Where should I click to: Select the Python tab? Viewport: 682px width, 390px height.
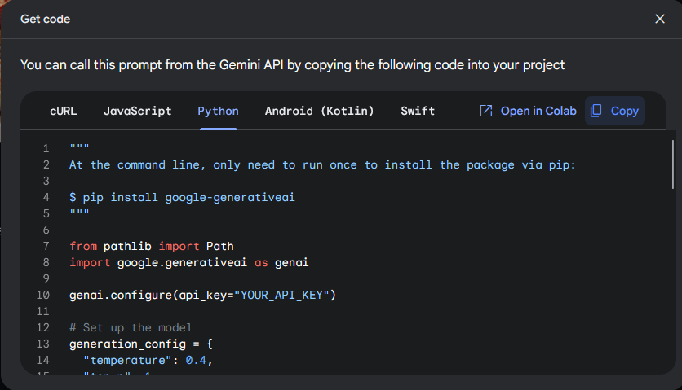(x=218, y=111)
